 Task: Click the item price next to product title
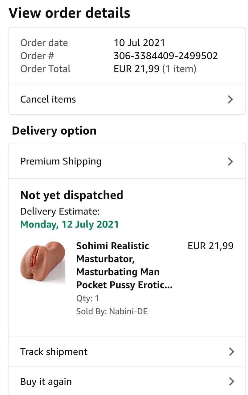click(x=210, y=246)
